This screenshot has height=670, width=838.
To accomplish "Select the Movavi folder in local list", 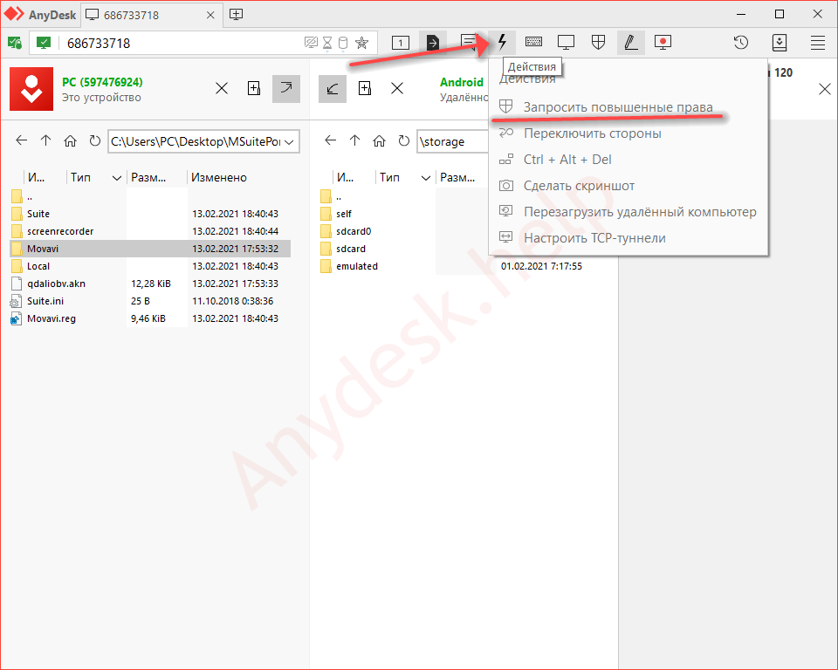I will pyautogui.click(x=43, y=249).
